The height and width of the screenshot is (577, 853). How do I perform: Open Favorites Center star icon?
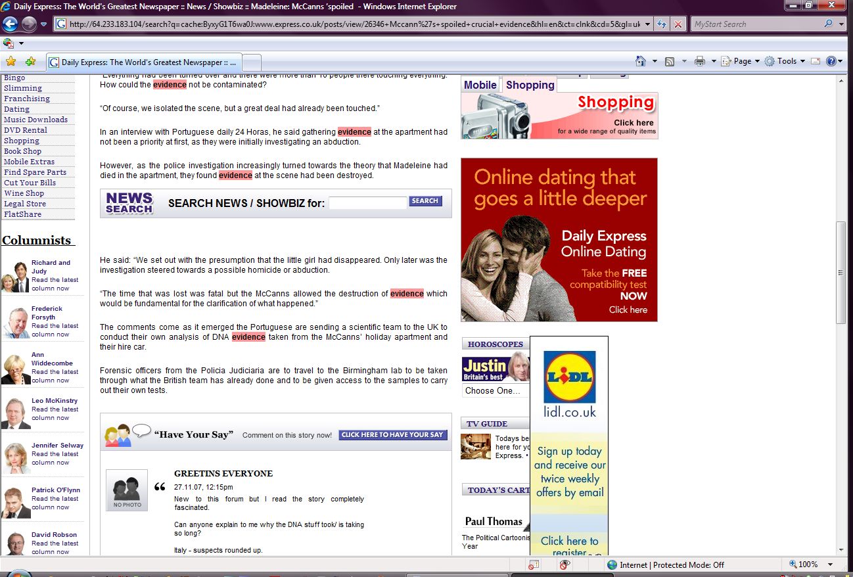[x=11, y=62]
